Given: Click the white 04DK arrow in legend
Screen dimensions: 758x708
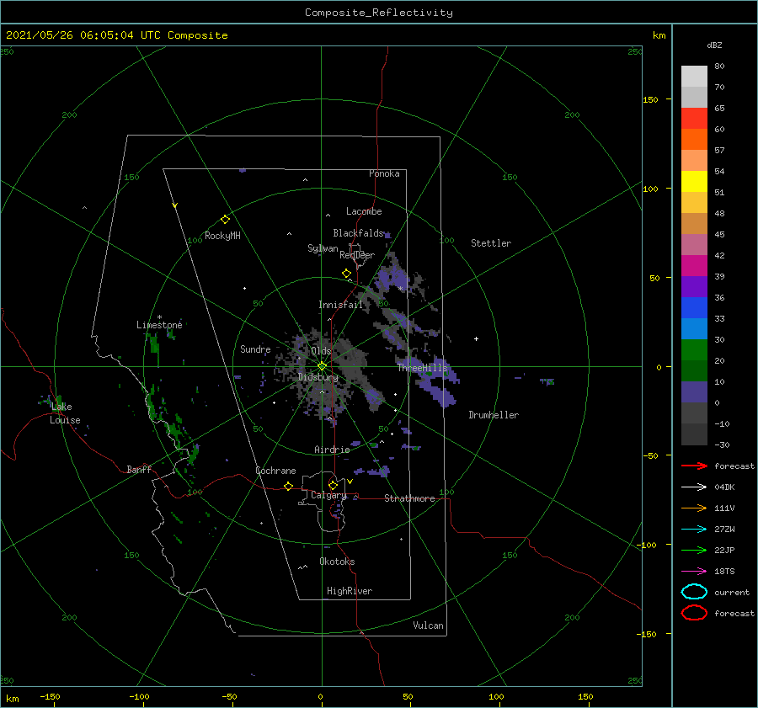Looking at the screenshot, I should point(694,487).
